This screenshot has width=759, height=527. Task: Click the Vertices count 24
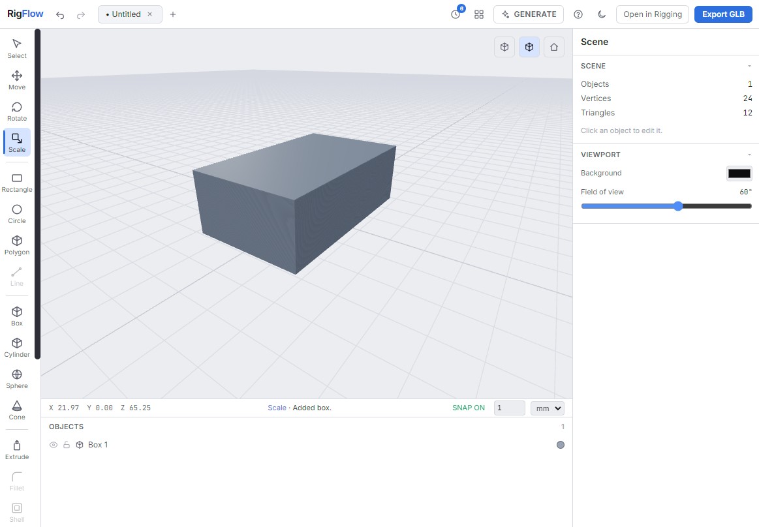[747, 98]
